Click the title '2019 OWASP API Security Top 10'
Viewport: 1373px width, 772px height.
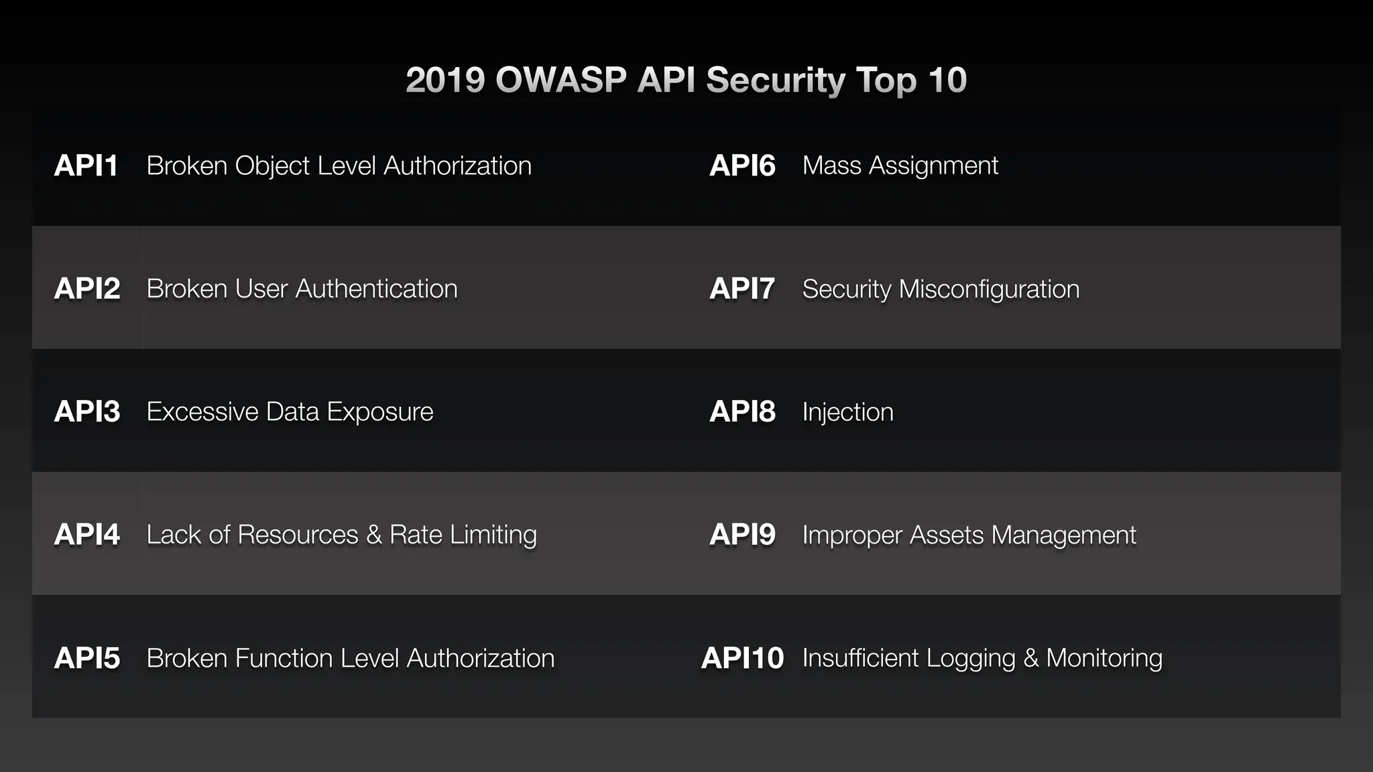click(686, 80)
